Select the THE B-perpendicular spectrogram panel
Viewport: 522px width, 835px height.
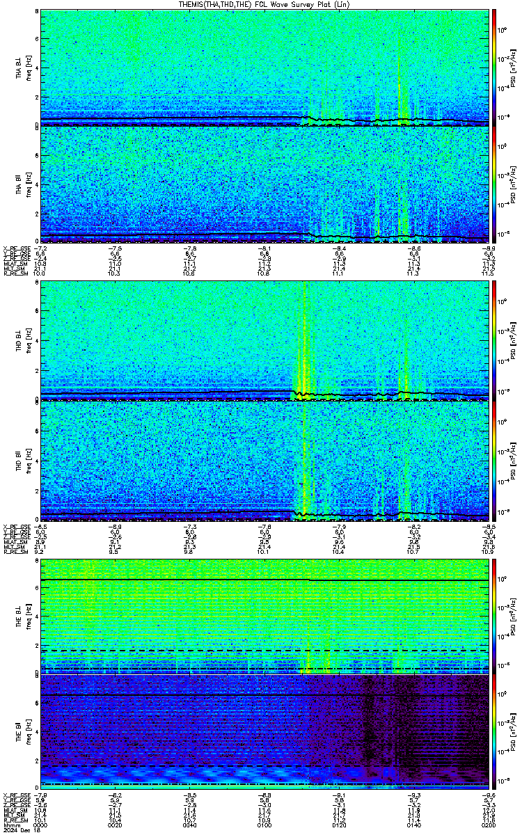(x=264, y=617)
